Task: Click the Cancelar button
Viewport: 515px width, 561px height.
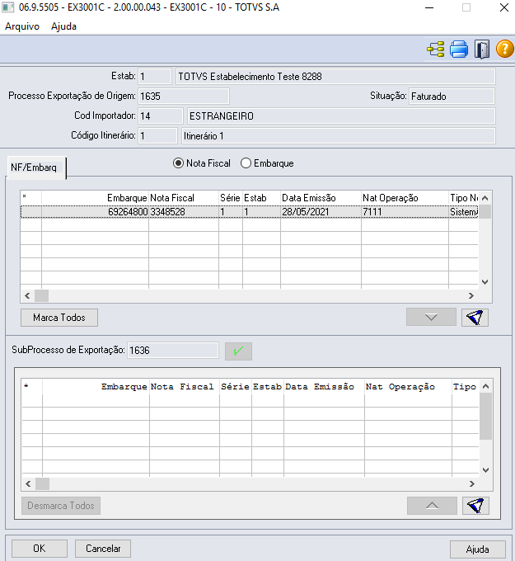Action: click(103, 549)
